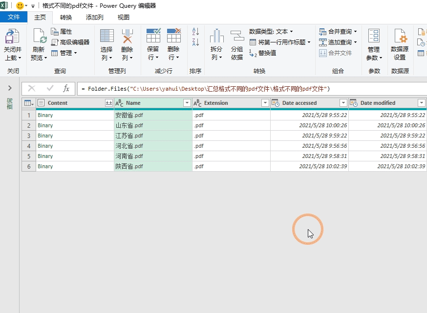The image size is (427, 313).
Task: Click the Combine Files icon on Content column
Action: 108,103
